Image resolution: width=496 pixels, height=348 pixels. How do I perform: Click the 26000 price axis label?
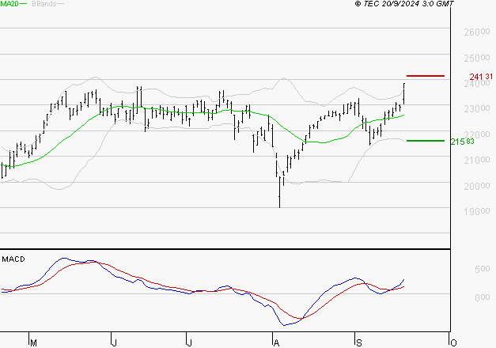477,32
